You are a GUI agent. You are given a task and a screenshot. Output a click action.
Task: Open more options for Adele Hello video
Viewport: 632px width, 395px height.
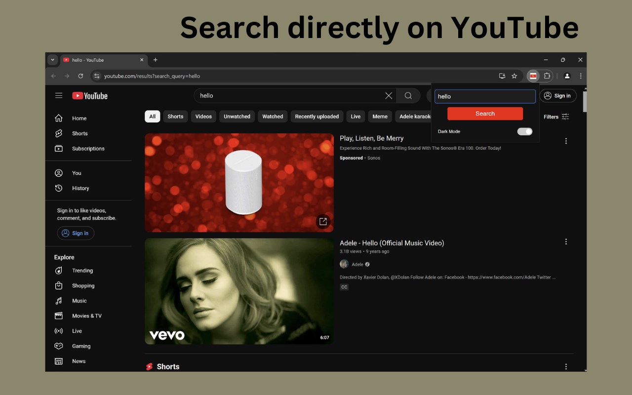click(x=566, y=241)
